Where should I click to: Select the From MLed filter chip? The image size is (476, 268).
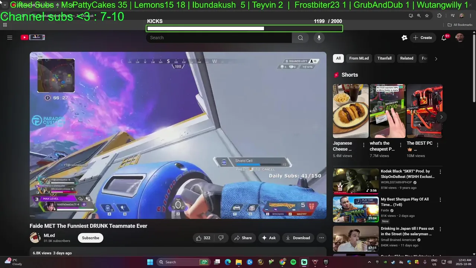[359, 58]
